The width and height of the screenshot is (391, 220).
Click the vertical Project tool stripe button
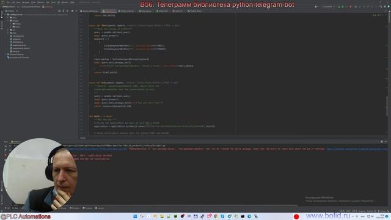pyautogui.click(x=1, y=14)
